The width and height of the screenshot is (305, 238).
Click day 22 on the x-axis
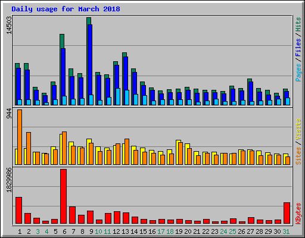coord(206,231)
